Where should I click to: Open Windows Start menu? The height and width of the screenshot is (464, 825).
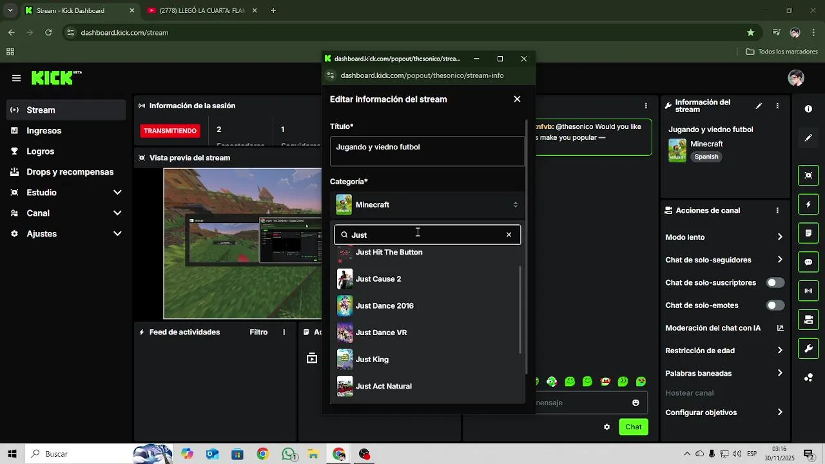click(12, 454)
